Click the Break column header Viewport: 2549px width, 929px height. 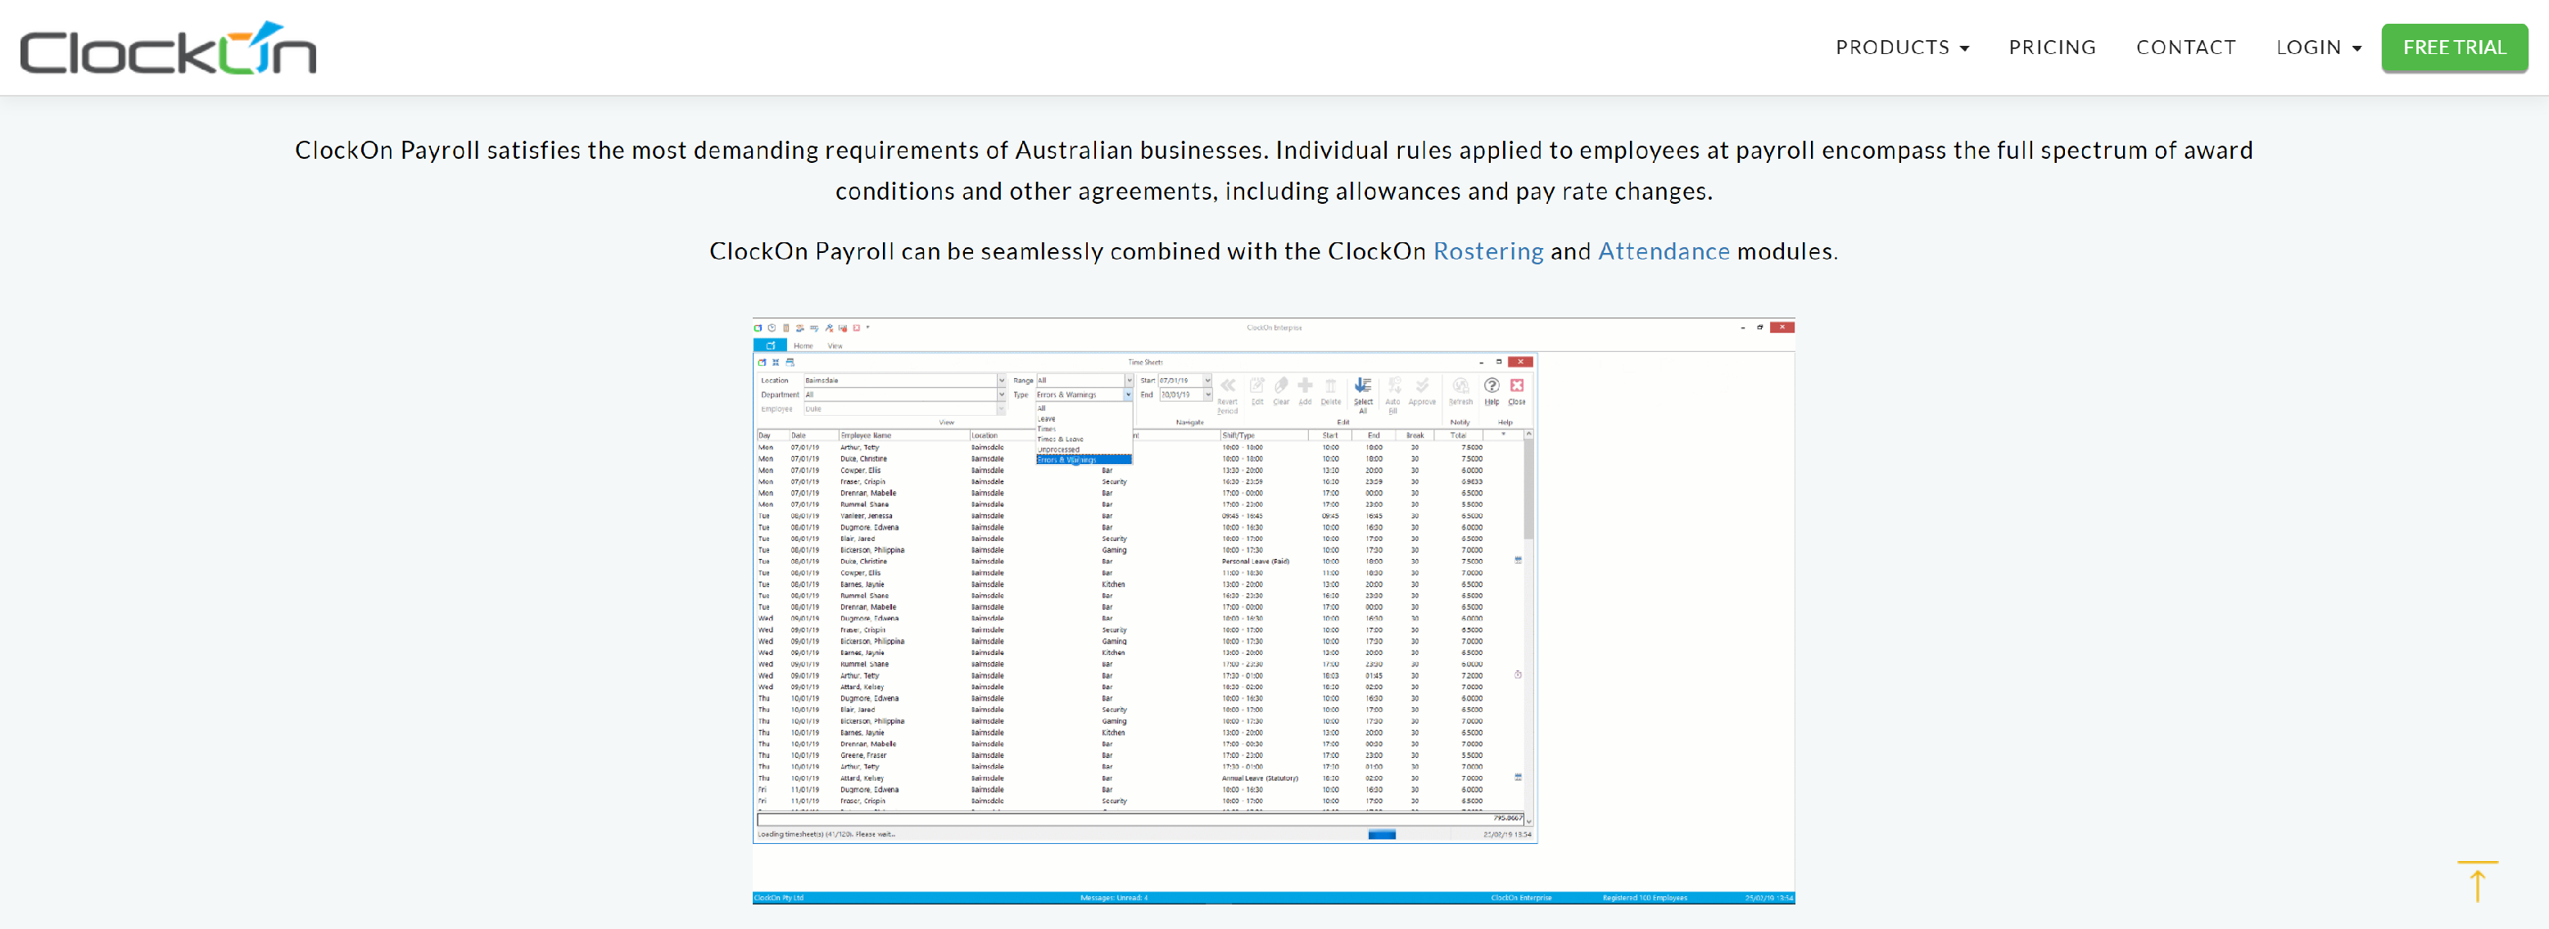tap(1415, 435)
